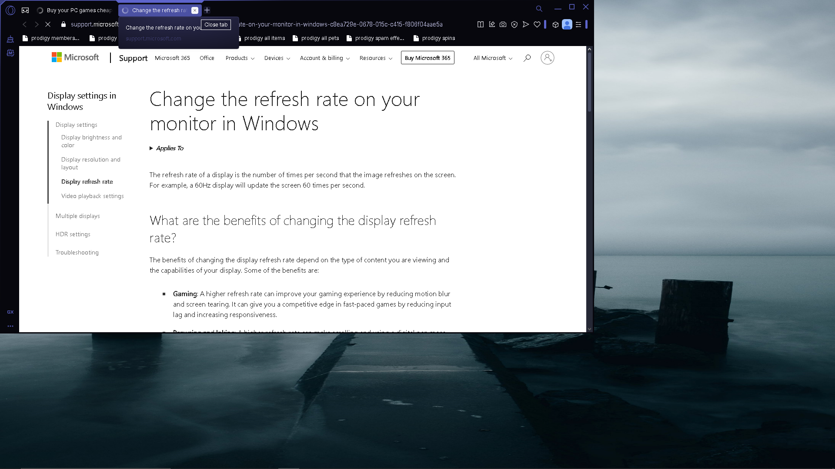835x469 pixels.
Task: Open the ad blocker shield icon
Action: coord(514,24)
